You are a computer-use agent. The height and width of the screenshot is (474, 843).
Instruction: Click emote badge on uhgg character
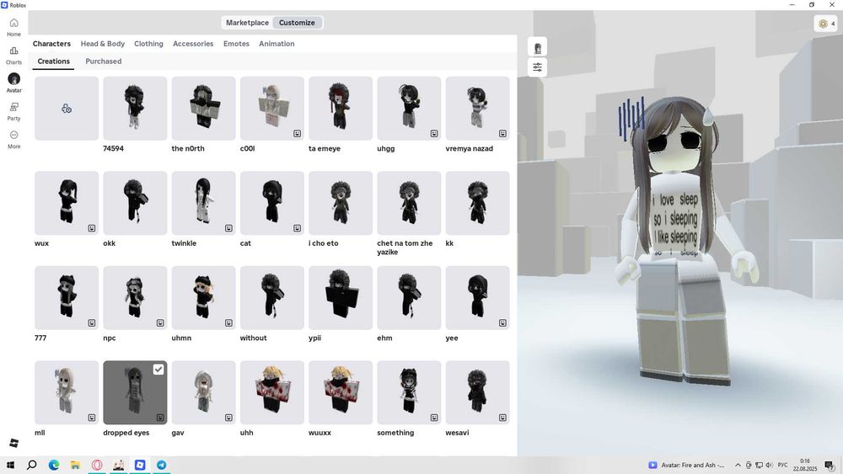[434, 133]
